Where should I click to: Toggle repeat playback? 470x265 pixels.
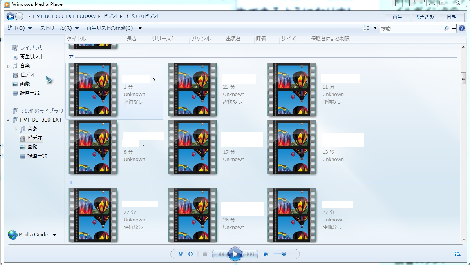click(x=190, y=254)
